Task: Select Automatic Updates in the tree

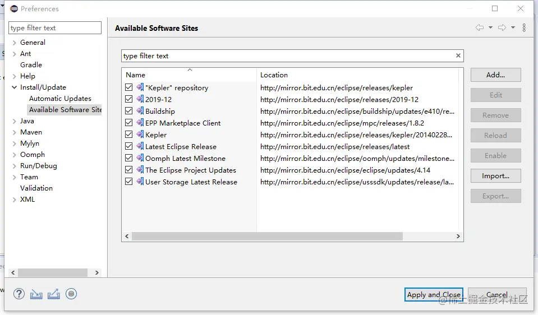Action: [60, 99]
